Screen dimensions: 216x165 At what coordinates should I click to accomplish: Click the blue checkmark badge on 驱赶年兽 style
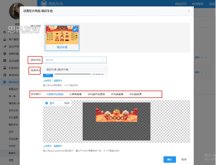coord(75,29)
